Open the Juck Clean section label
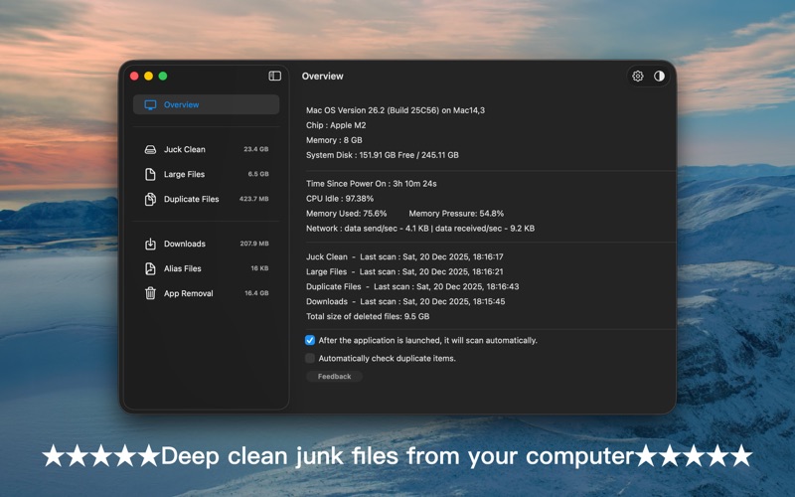The image size is (795, 497). point(185,150)
